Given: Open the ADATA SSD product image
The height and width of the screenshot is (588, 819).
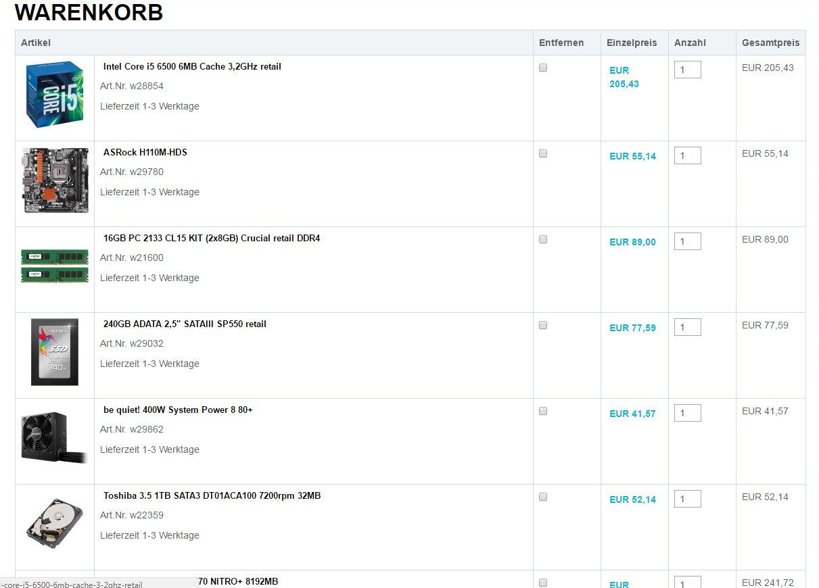Looking at the screenshot, I should tap(55, 352).
